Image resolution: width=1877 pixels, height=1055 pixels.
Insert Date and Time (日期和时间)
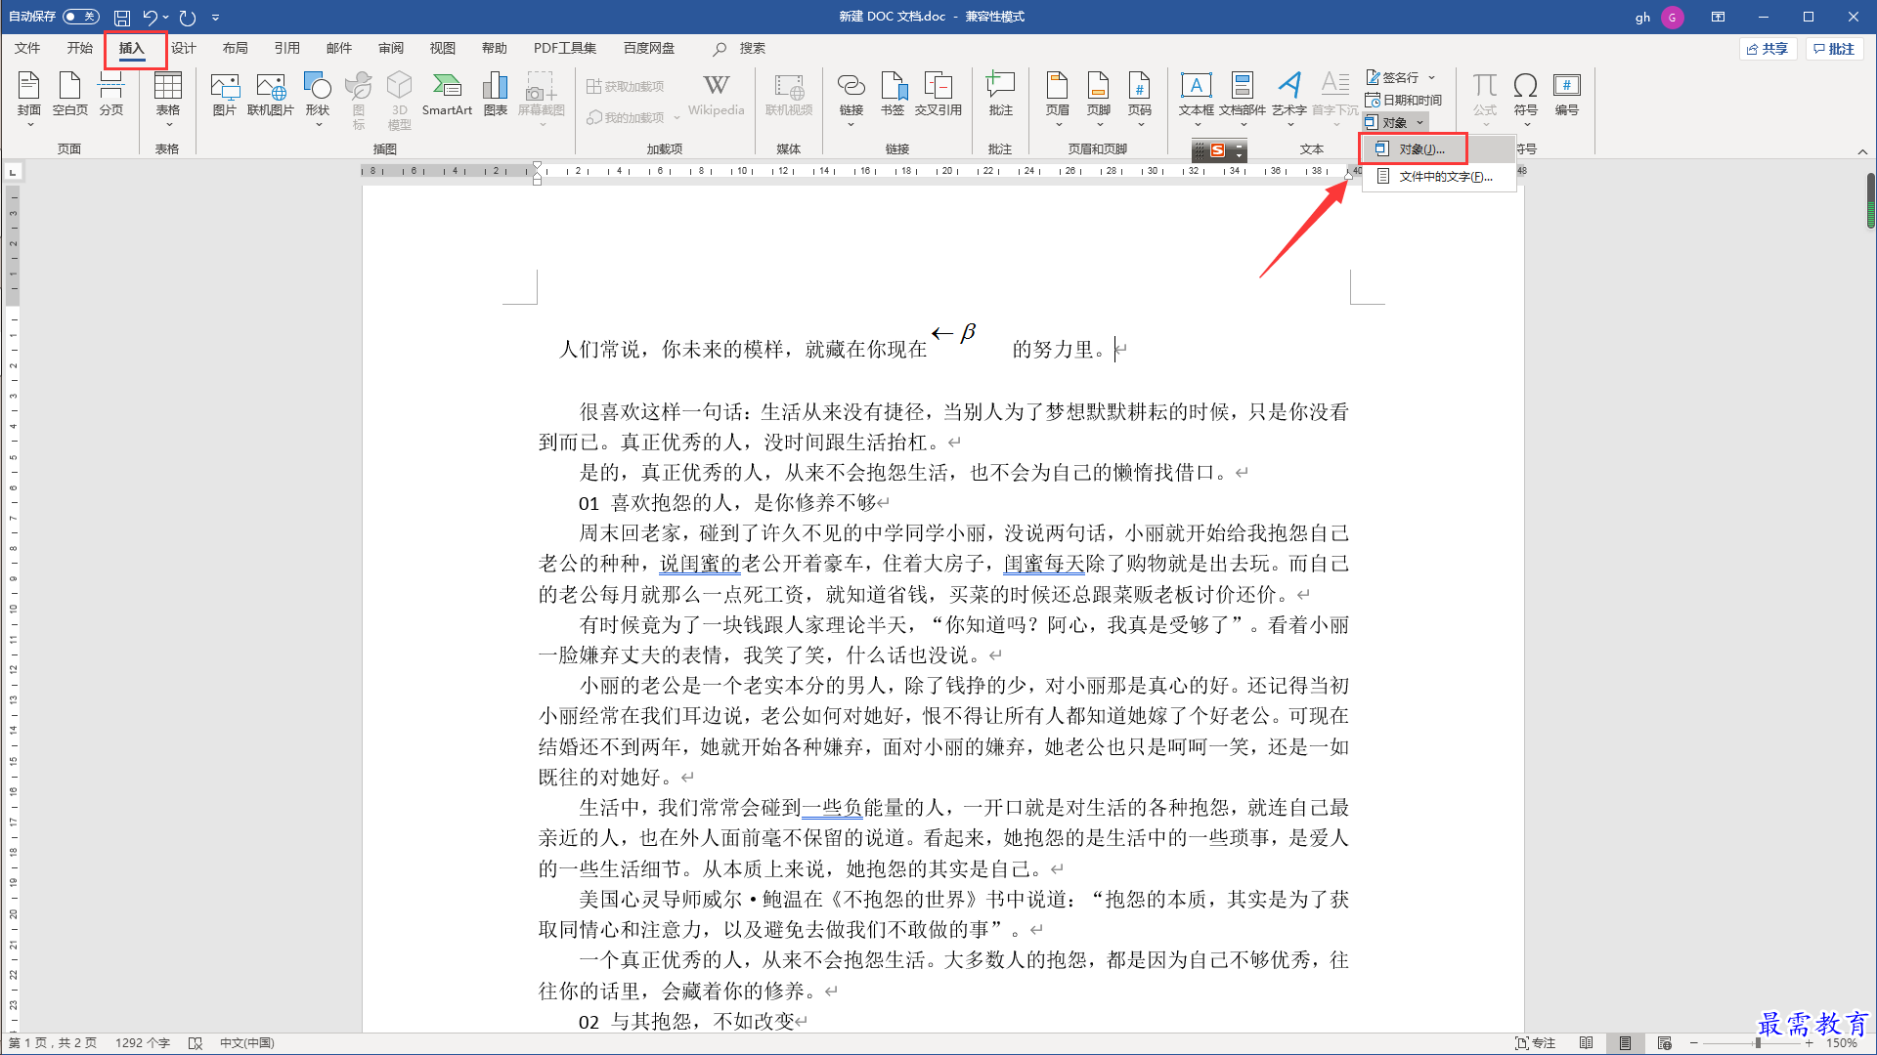point(1404,100)
